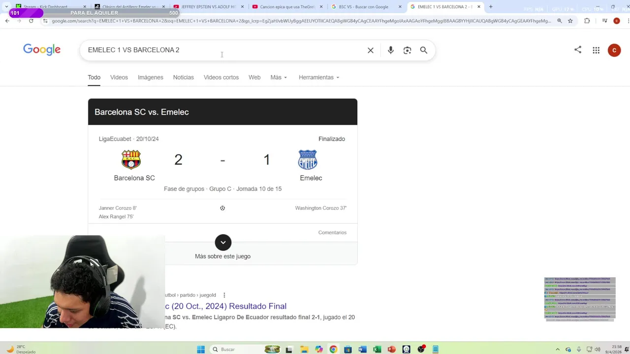Switch to the Imágenes tab
The image size is (630, 354).
pyautogui.click(x=151, y=77)
